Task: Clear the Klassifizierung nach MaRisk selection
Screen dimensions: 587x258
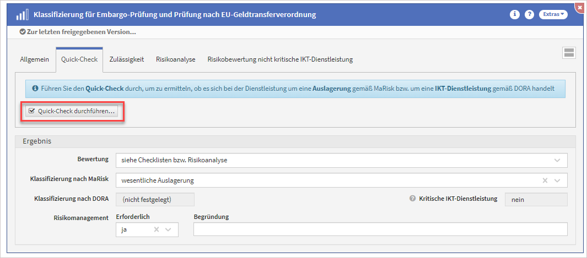Action: click(x=545, y=180)
